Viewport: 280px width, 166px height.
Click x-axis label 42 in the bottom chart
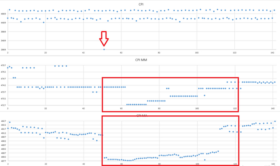click(x=84, y=164)
